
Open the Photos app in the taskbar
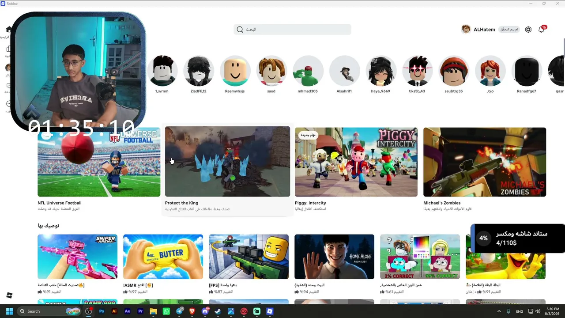pyautogui.click(x=231, y=311)
